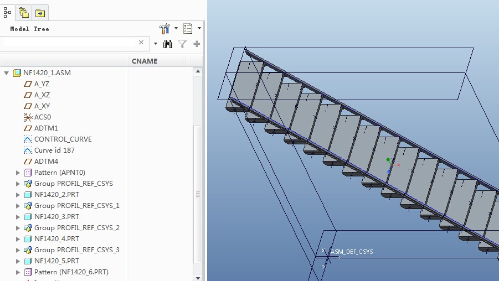Click Group PROFIL_REF_CSYS_2 group icon

(x=28, y=228)
